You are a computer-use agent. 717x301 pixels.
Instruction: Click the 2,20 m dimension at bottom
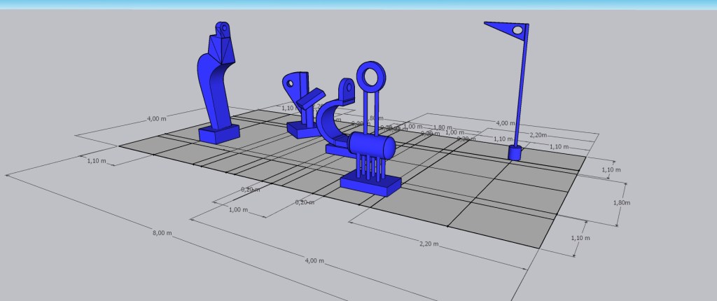click(429, 244)
